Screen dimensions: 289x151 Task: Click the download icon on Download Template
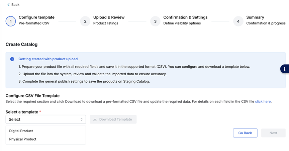click(x=95, y=119)
